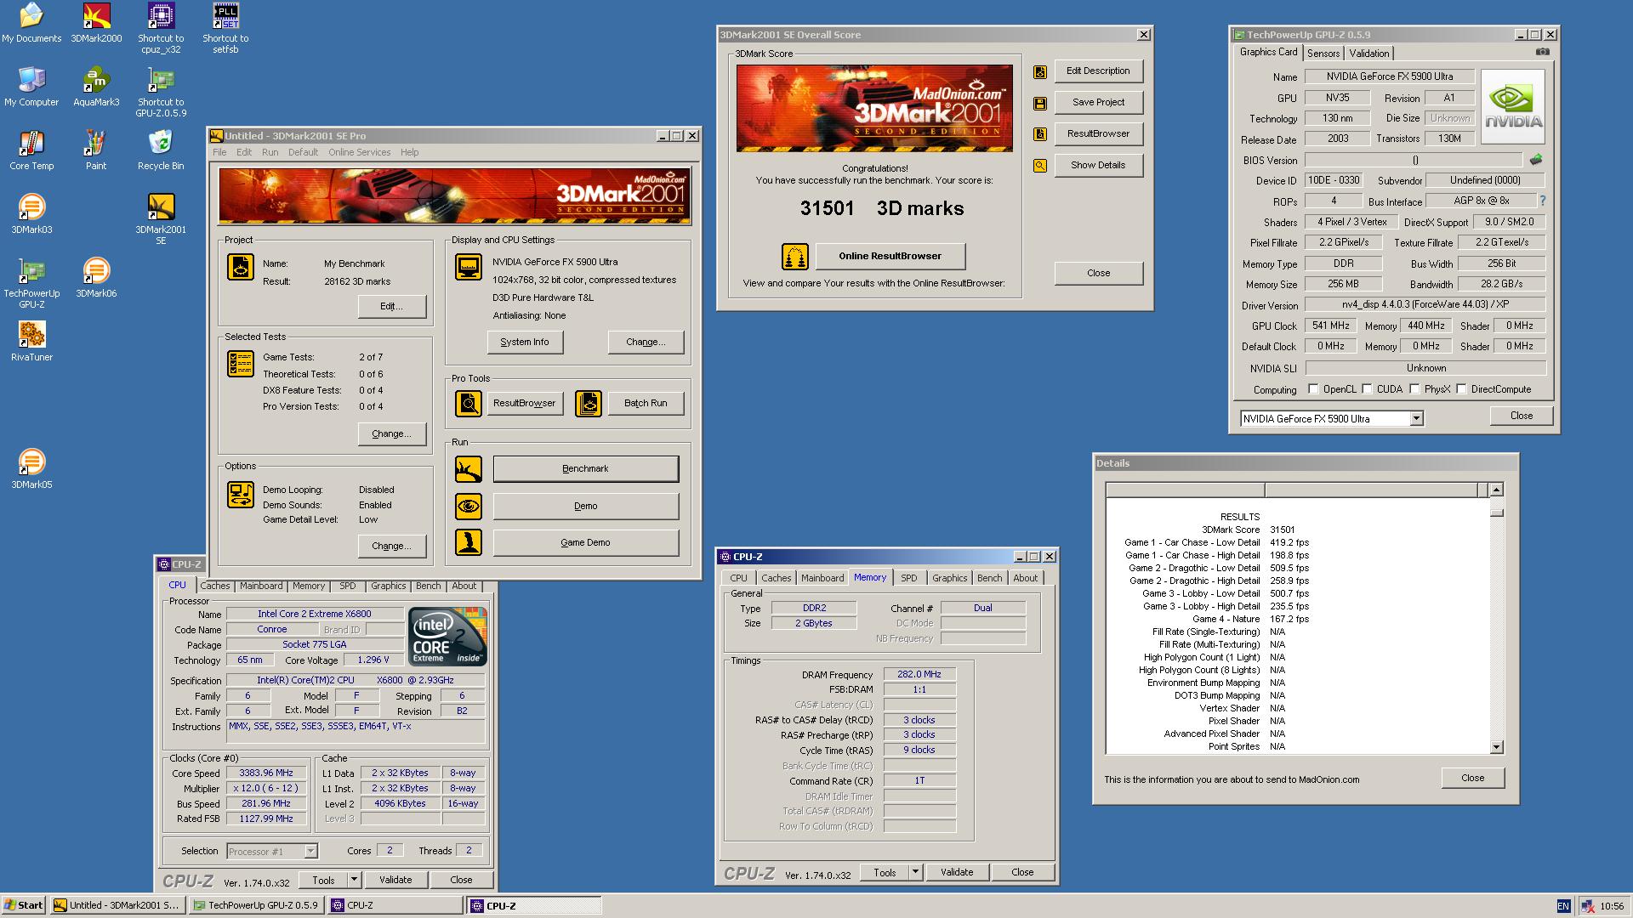Switch to the SPD tab in Memory CPU-Z window

(908, 578)
